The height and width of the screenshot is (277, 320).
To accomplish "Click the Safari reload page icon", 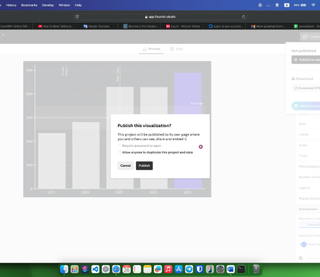I will [x=243, y=17].
